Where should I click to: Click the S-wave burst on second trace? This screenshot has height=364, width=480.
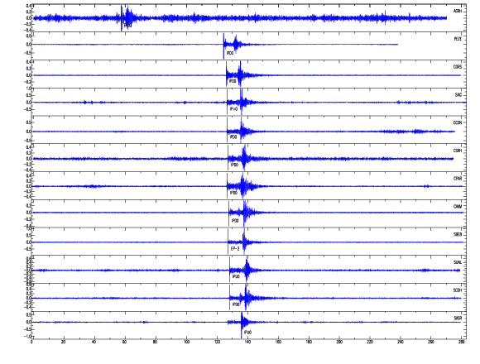tap(235, 44)
